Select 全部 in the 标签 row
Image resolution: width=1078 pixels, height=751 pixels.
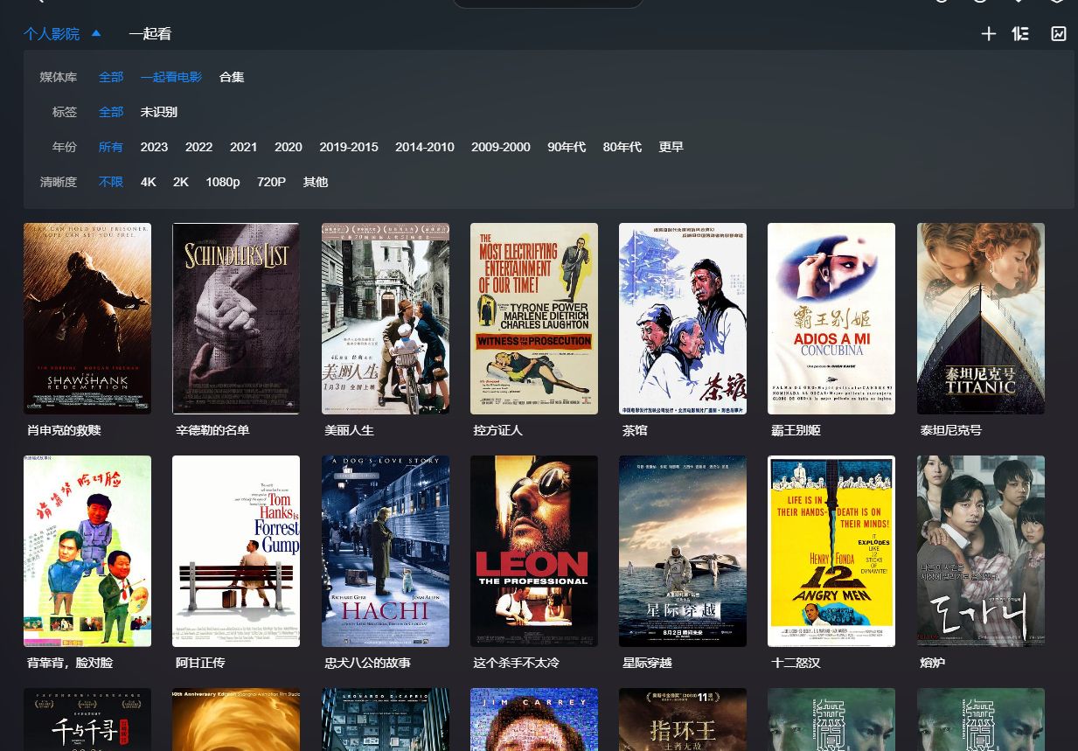111,112
